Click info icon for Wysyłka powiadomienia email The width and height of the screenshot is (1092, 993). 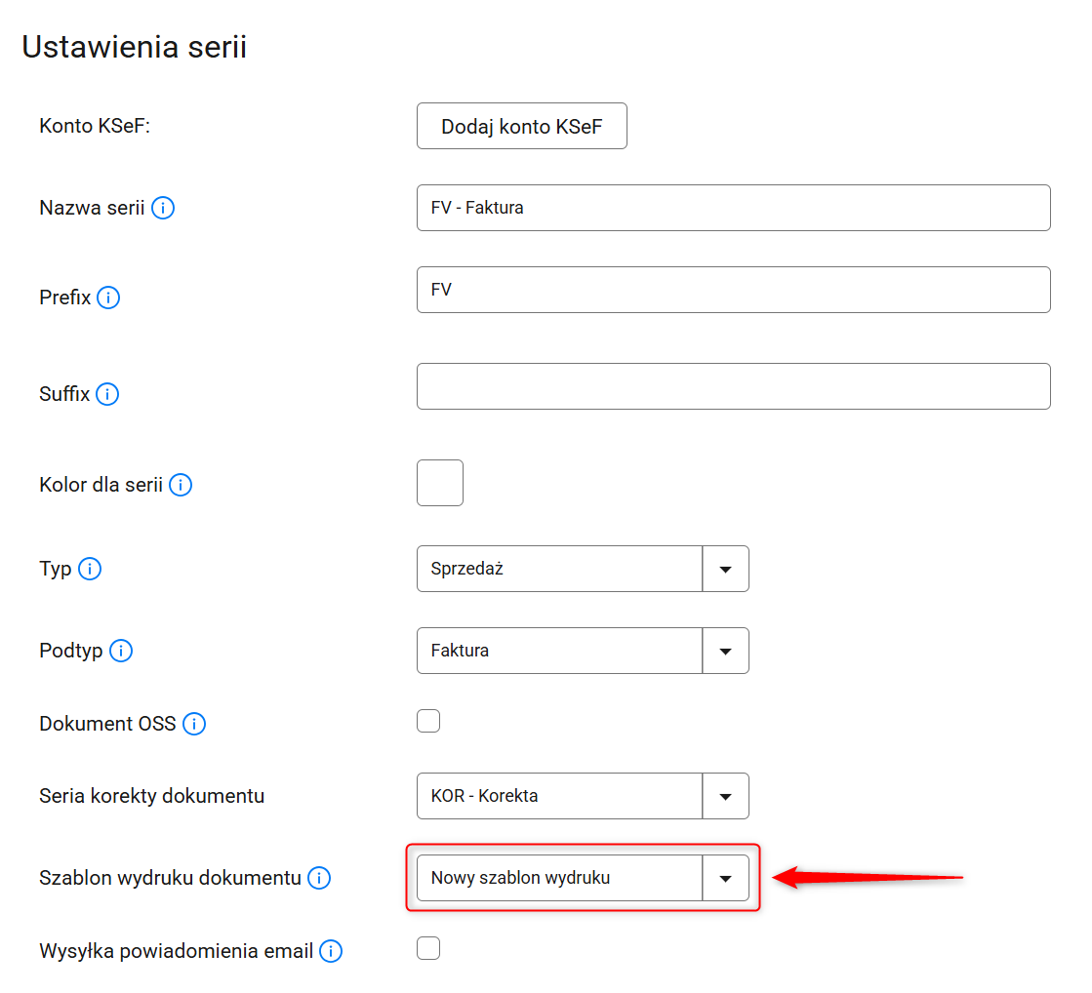pos(331,951)
